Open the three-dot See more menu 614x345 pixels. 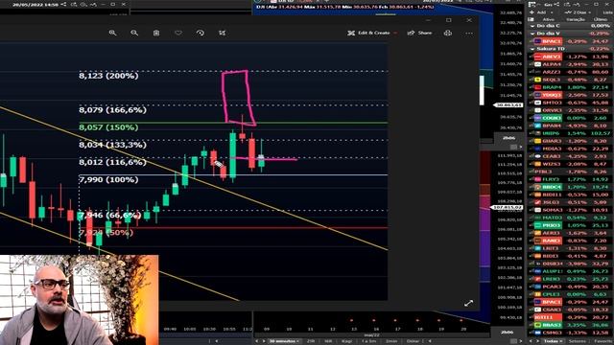point(469,33)
